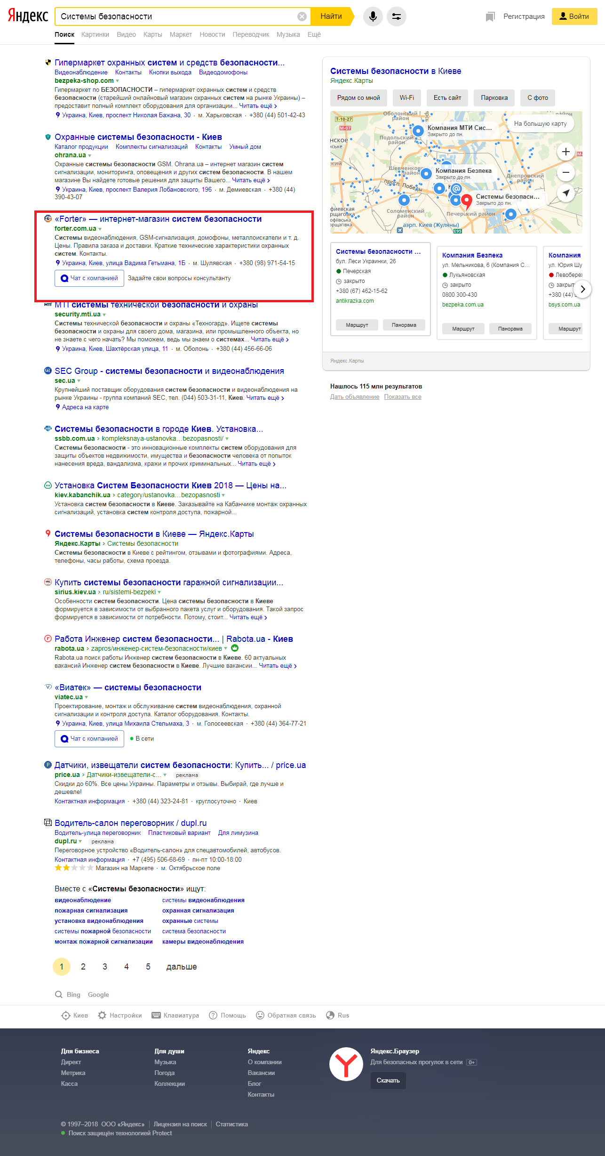Open bookmarks flag icon near Регистрация
The image size is (605, 1156).
[490, 17]
